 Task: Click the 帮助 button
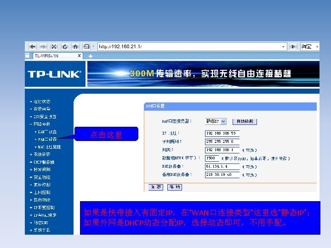pos(175,187)
